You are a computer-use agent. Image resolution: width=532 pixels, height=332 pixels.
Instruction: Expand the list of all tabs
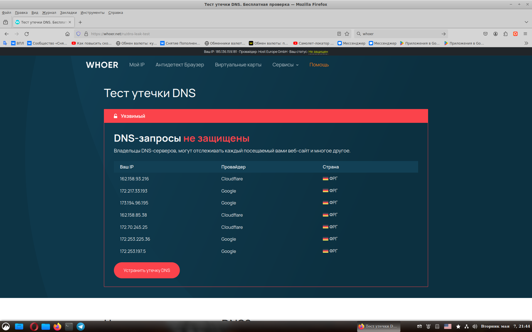[526, 22]
